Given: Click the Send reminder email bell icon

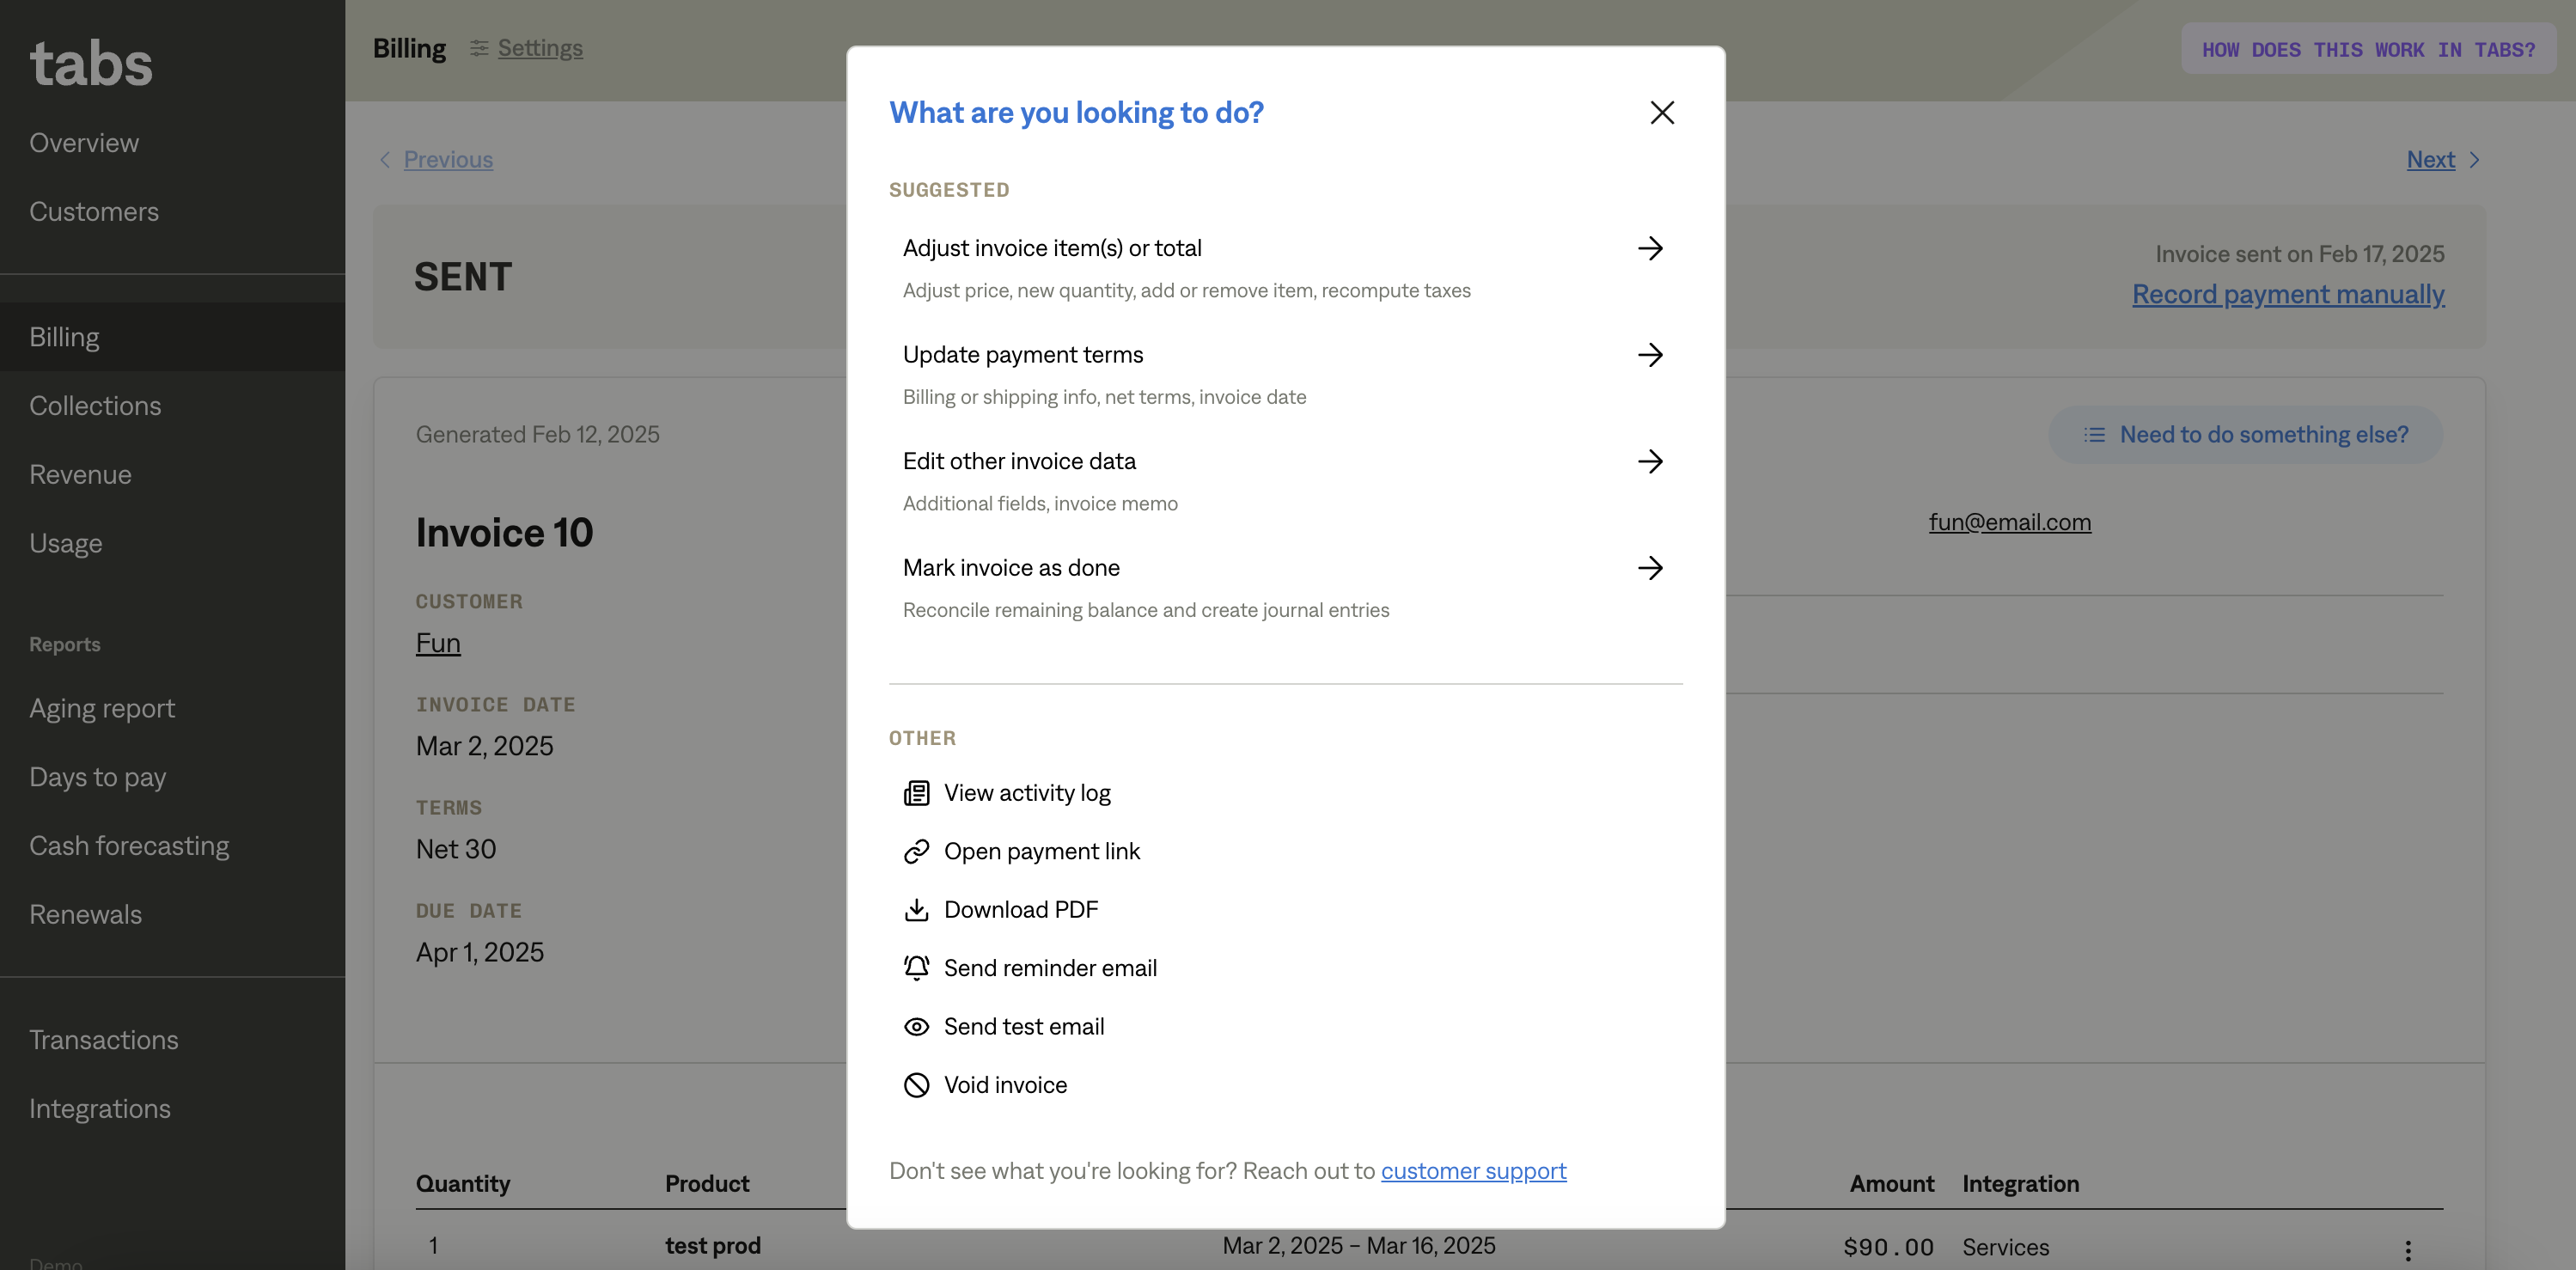Looking at the screenshot, I should click(916, 968).
